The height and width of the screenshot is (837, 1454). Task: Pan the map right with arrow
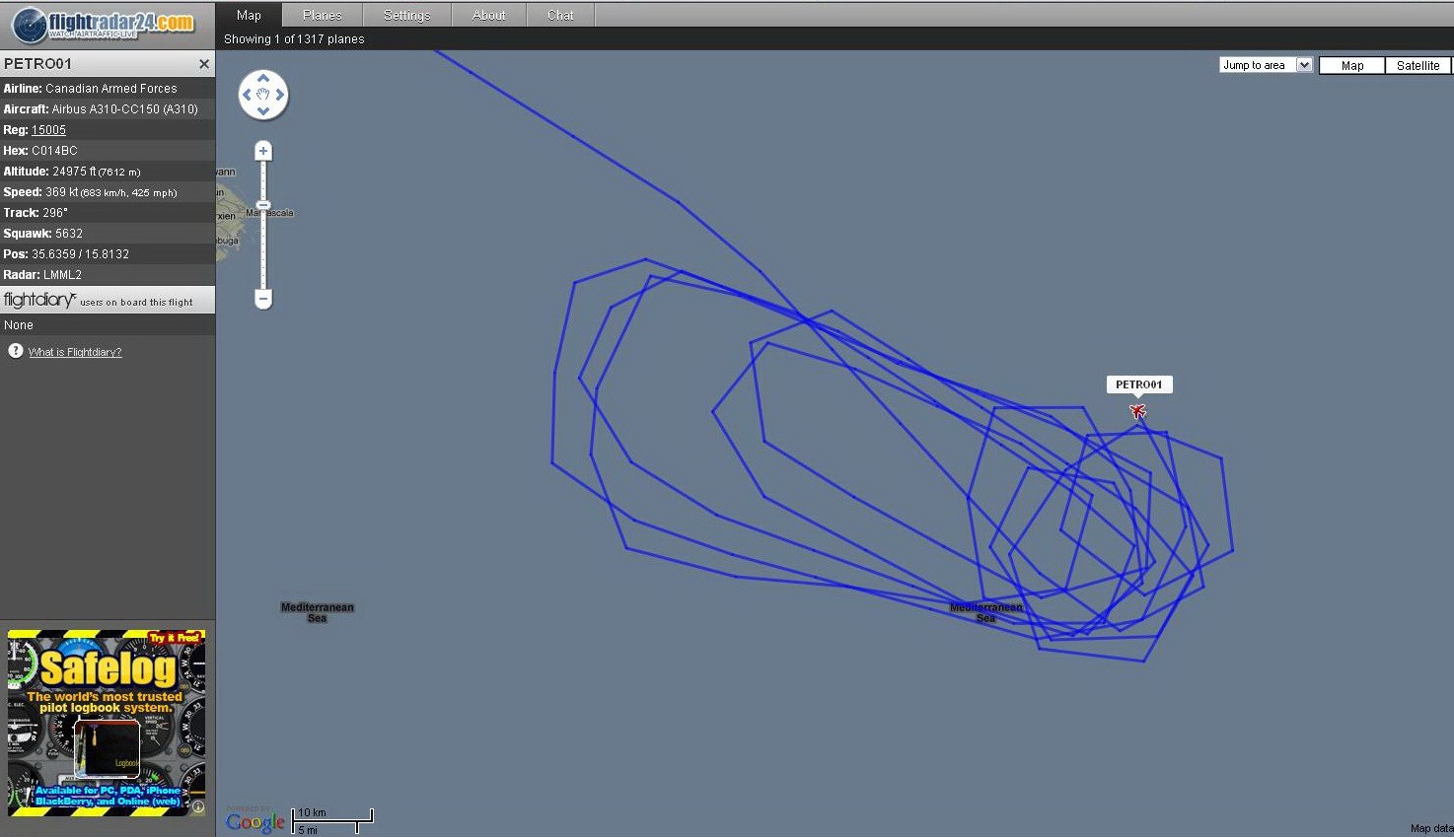(280, 95)
